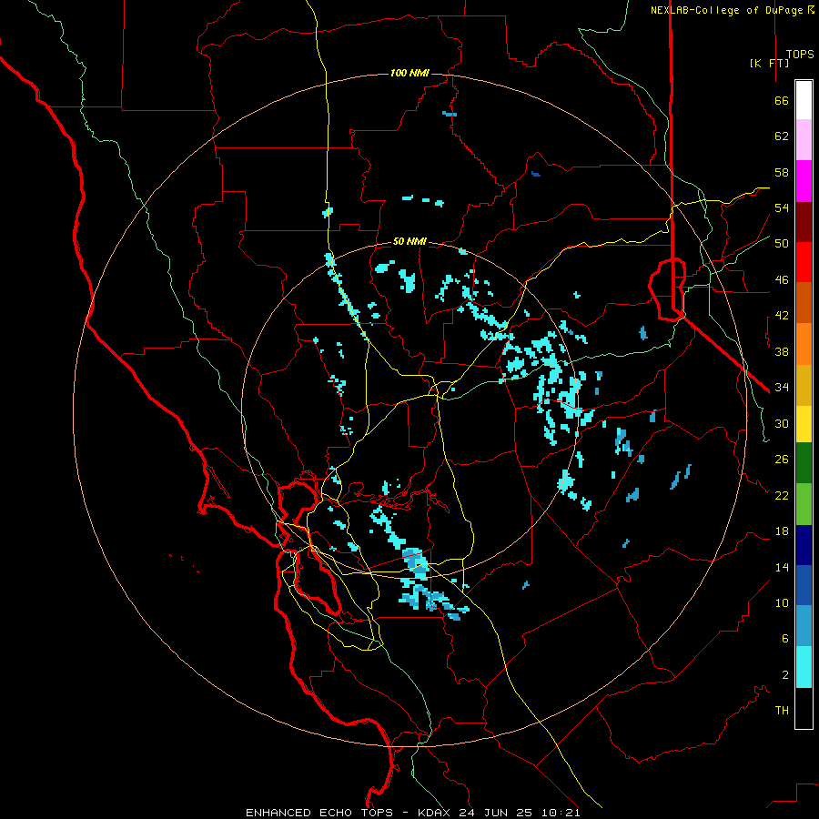Click the dark orange 46 kft swatch
This screenshot has height=819, width=819.
(804, 303)
